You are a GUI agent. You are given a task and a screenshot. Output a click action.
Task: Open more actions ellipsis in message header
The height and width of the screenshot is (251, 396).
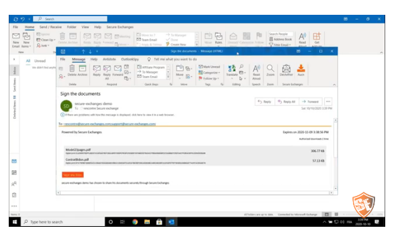pyautogui.click(x=328, y=102)
